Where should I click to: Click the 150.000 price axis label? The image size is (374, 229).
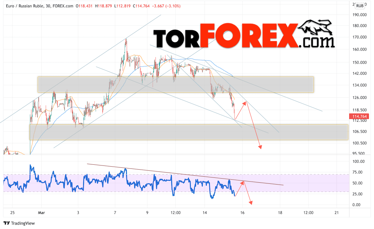(x=359, y=62)
